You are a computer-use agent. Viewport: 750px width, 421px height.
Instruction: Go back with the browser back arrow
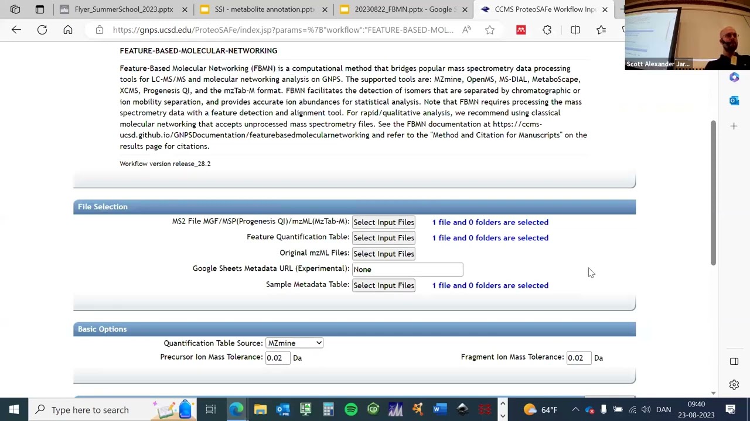click(16, 30)
